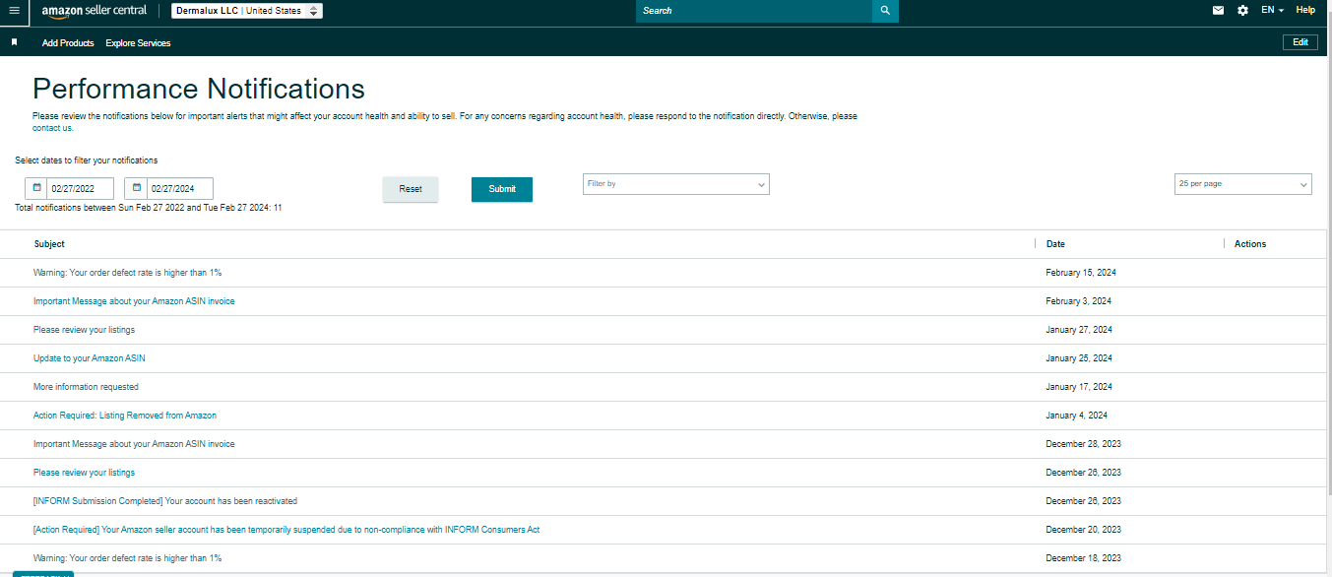Open December 18 order defect rate warning
Image resolution: width=1332 pixels, height=577 pixels.
(127, 558)
